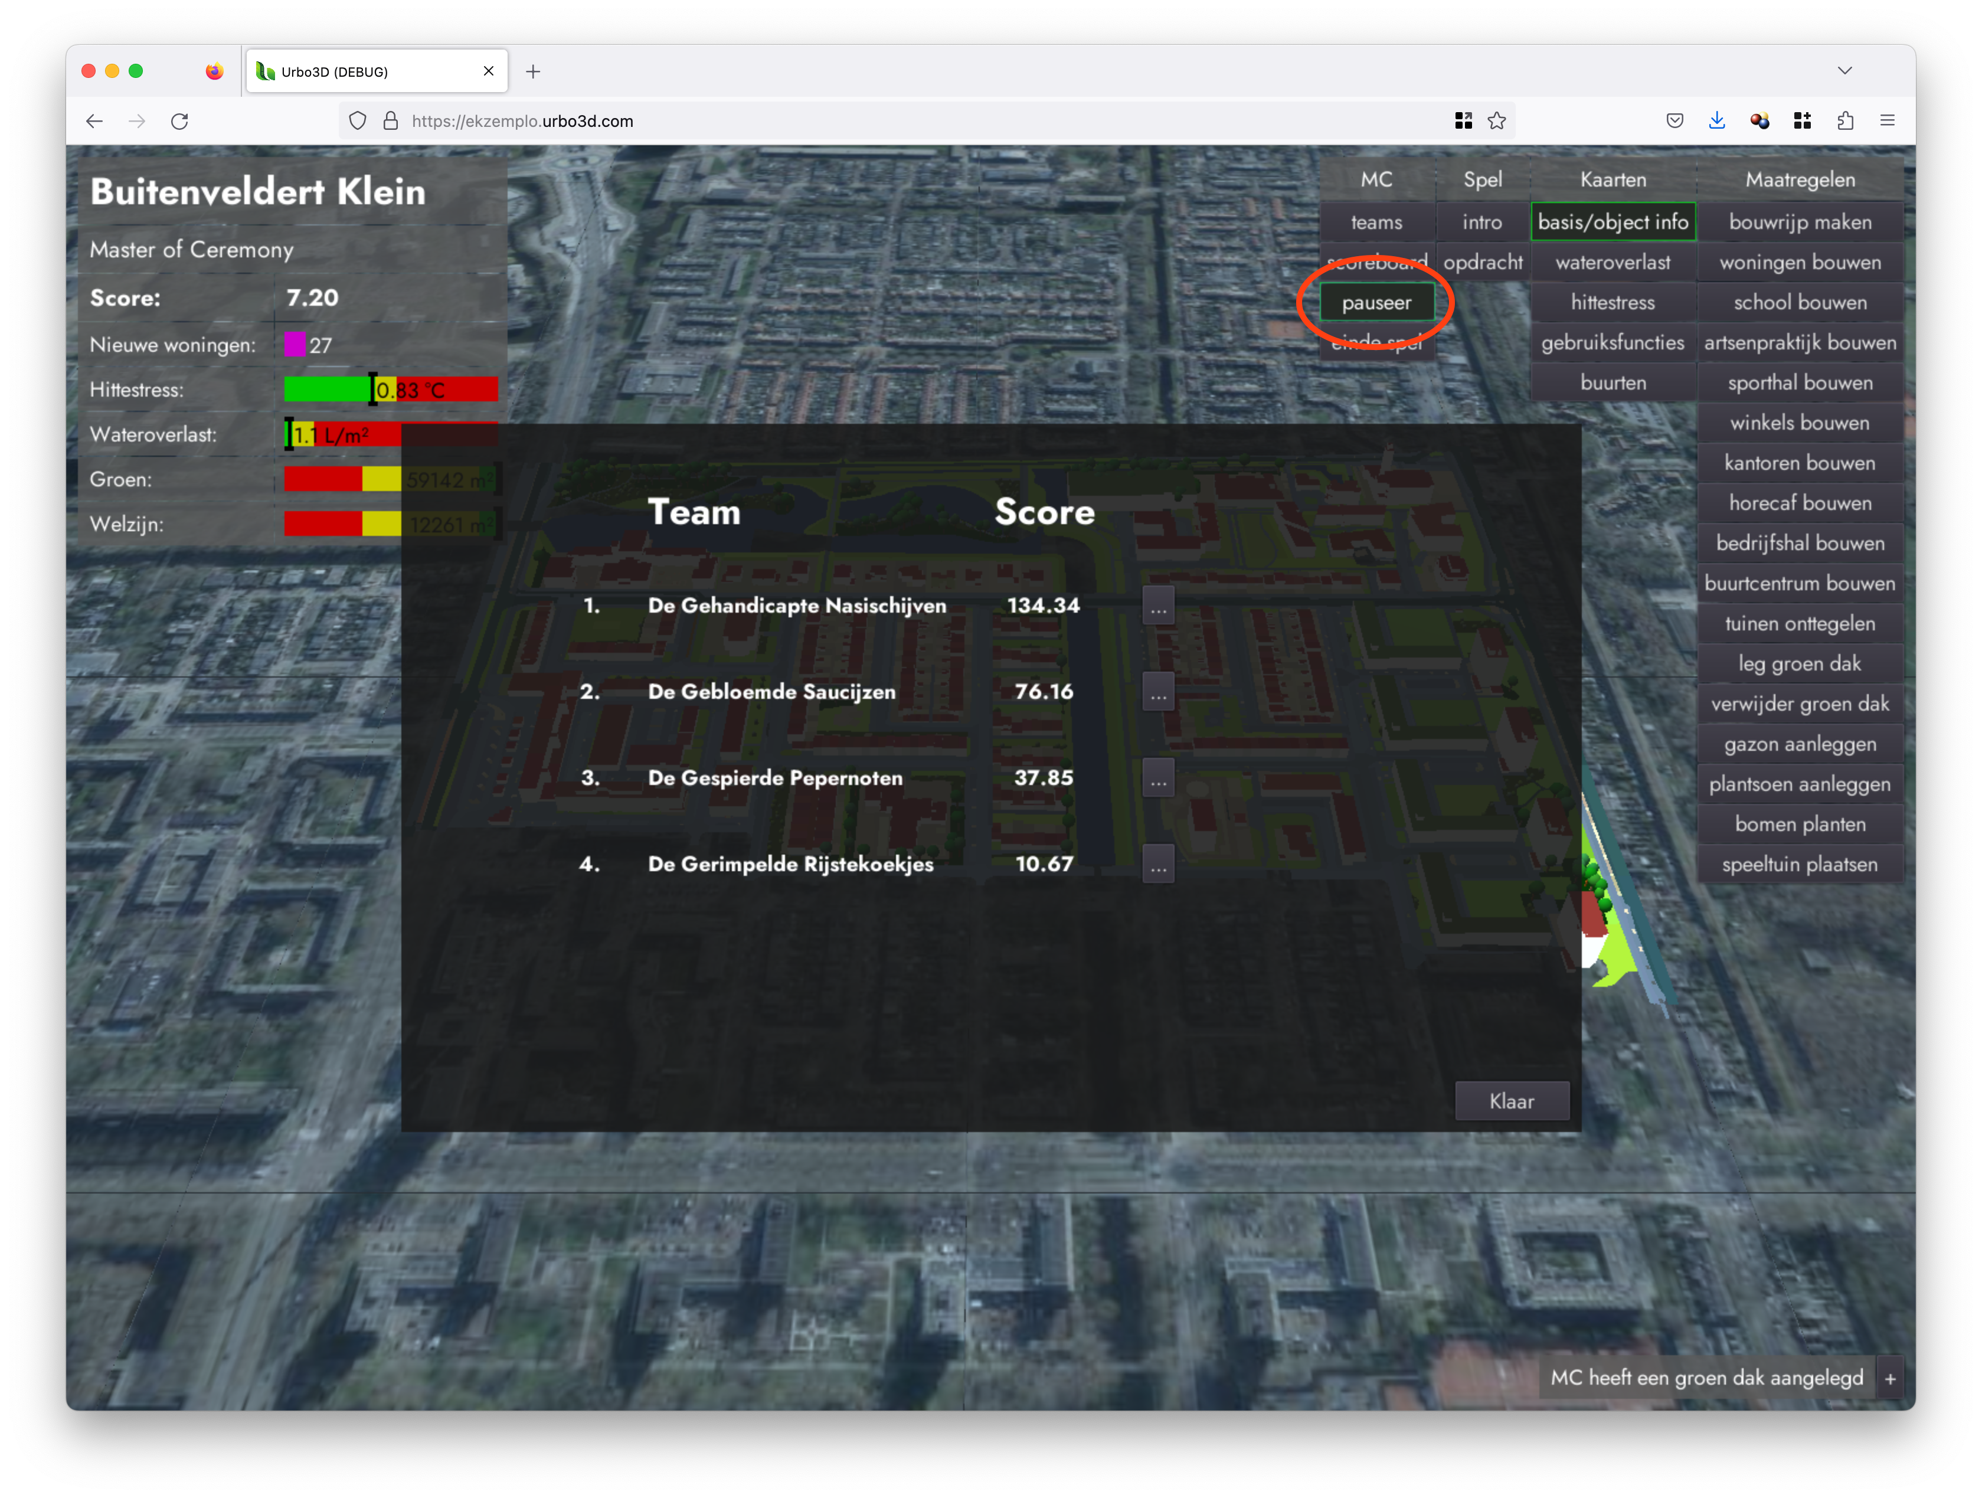
Task: Expand notification log with plus button
Action: (1891, 1379)
